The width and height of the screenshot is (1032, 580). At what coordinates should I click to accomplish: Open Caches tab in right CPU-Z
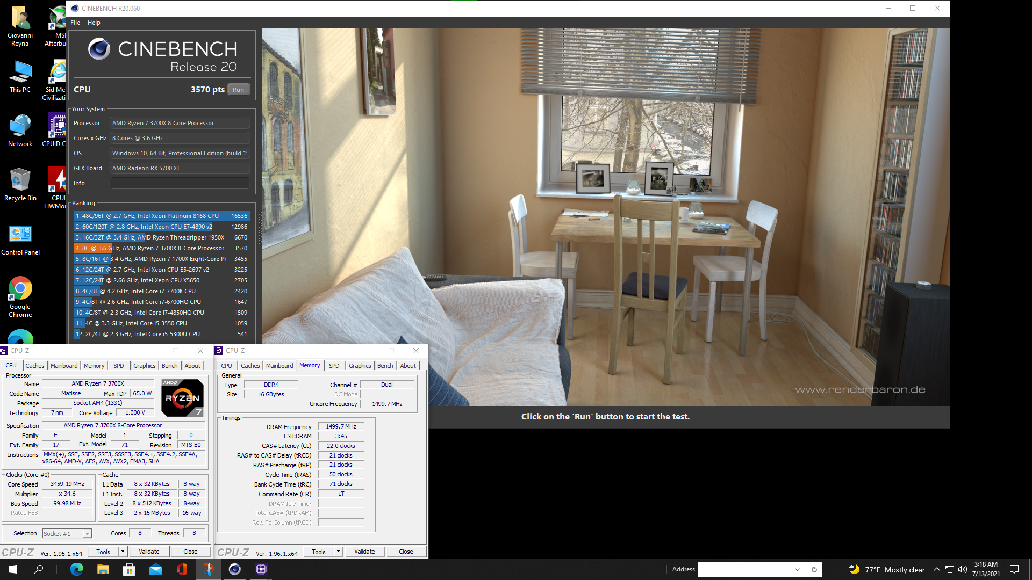[x=250, y=366]
